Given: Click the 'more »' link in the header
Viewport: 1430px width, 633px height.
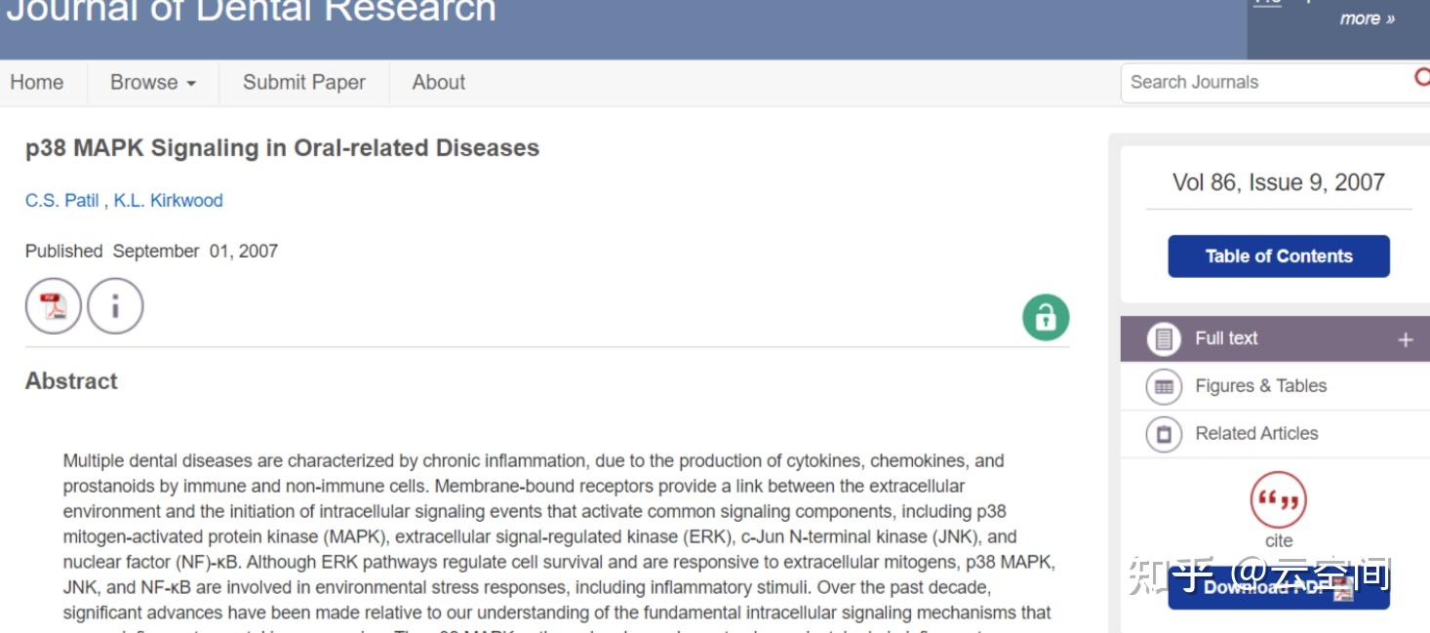Looking at the screenshot, I should click(1367, 19).
